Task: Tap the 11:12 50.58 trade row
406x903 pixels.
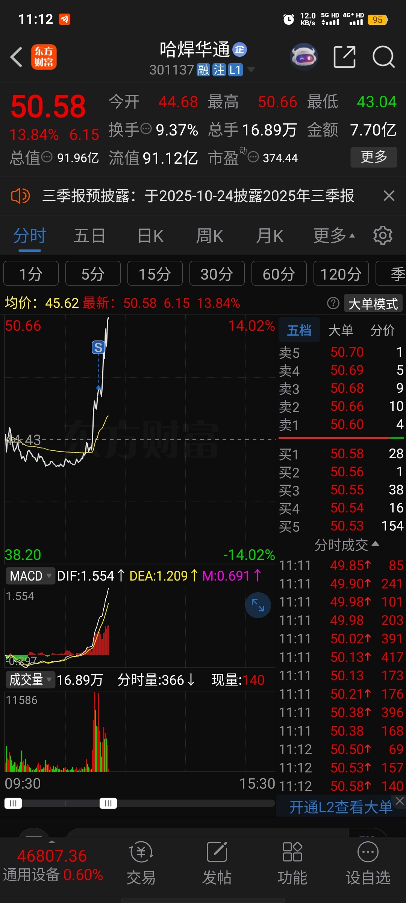Action: coord(341,786)
